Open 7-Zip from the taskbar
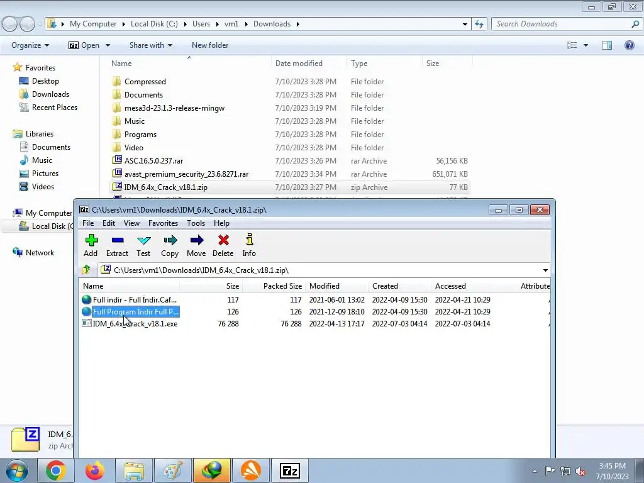This screenshot has width=644, height=483. (289, 470)
